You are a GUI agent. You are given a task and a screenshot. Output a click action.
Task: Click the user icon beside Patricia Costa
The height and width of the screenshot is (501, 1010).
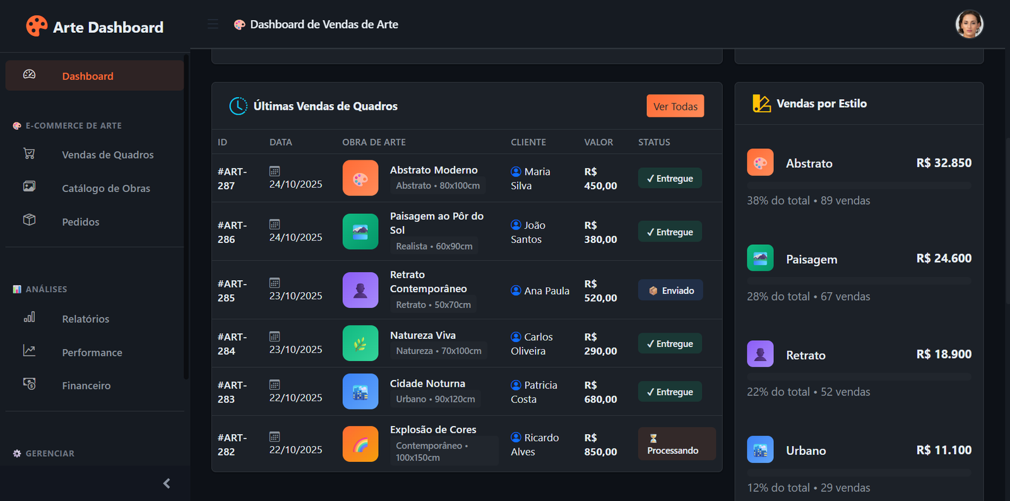pyautogui.click(x=516, y=385)
